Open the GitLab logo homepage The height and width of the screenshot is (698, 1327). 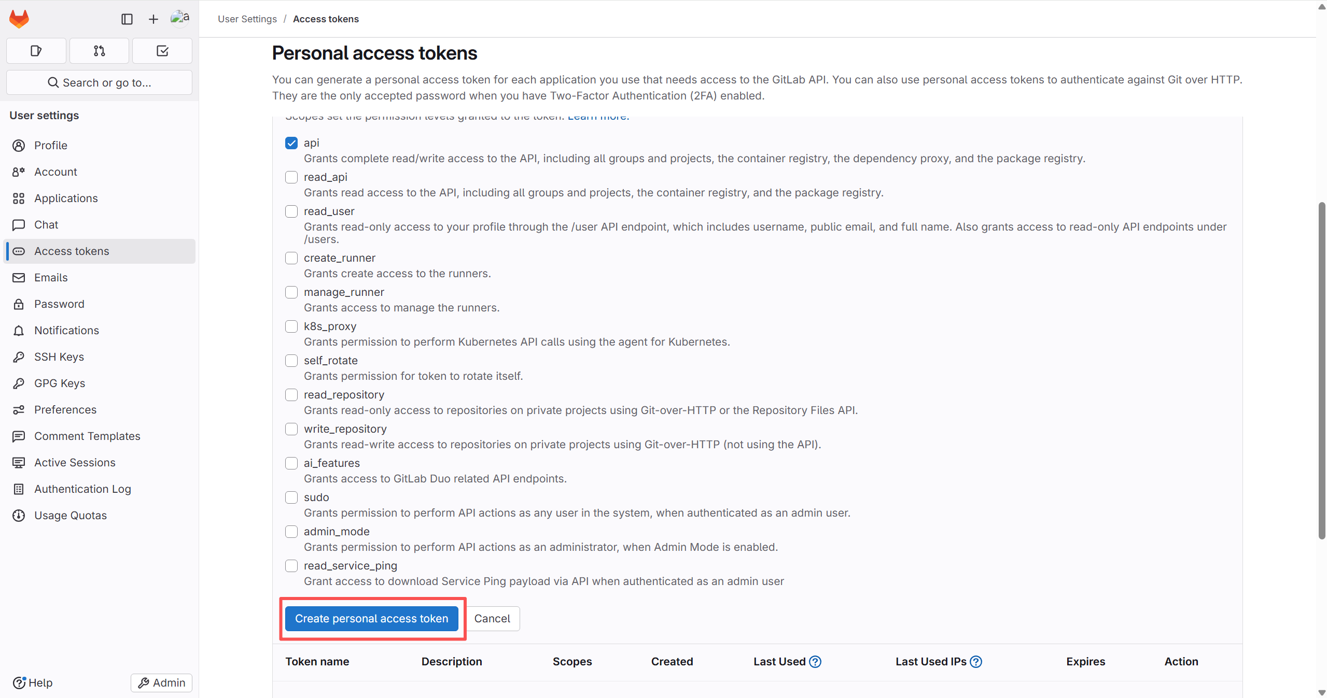pyautogui.click(x=19, y=19)
